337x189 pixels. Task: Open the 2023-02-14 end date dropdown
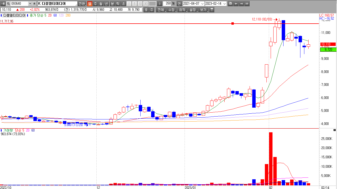pos(225,4)
